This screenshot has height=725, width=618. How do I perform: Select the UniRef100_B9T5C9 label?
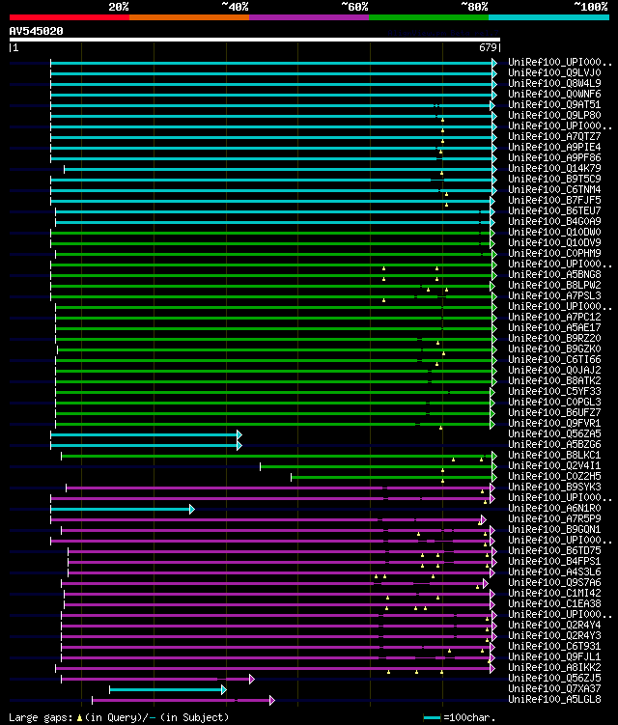(x=554, y=179)
